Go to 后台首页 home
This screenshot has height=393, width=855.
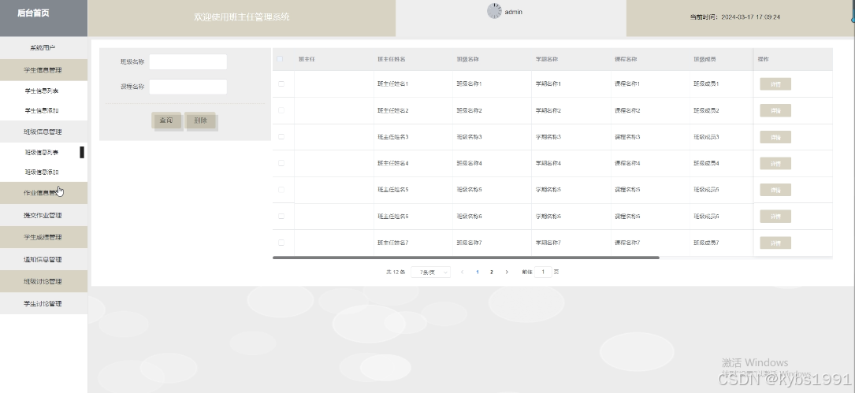pyautogui.click(x=33, y=13)
